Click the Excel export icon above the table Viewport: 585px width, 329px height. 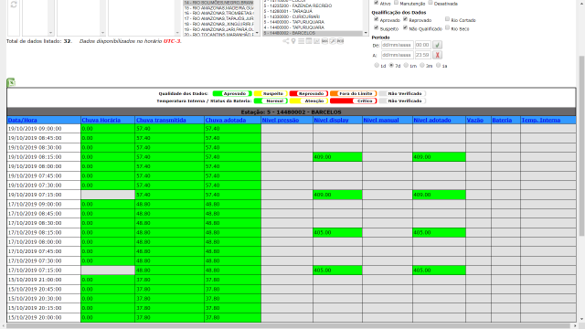point(11,82)
